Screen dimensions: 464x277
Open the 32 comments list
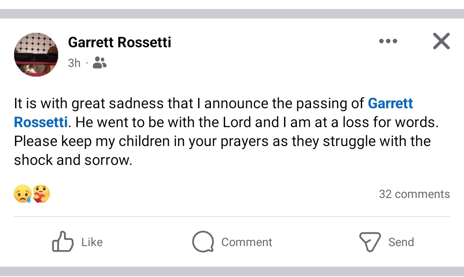414,194
